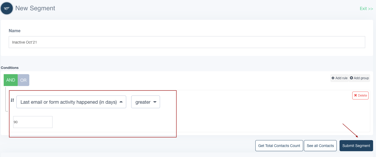The width and height of the screenshot is (376, 157).
Task: Click the New Segment page title
Action: (35, 8)
